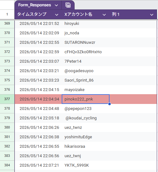Select row header 384
This screenshot has width=158, height=172.
click(x=7, y=165)
